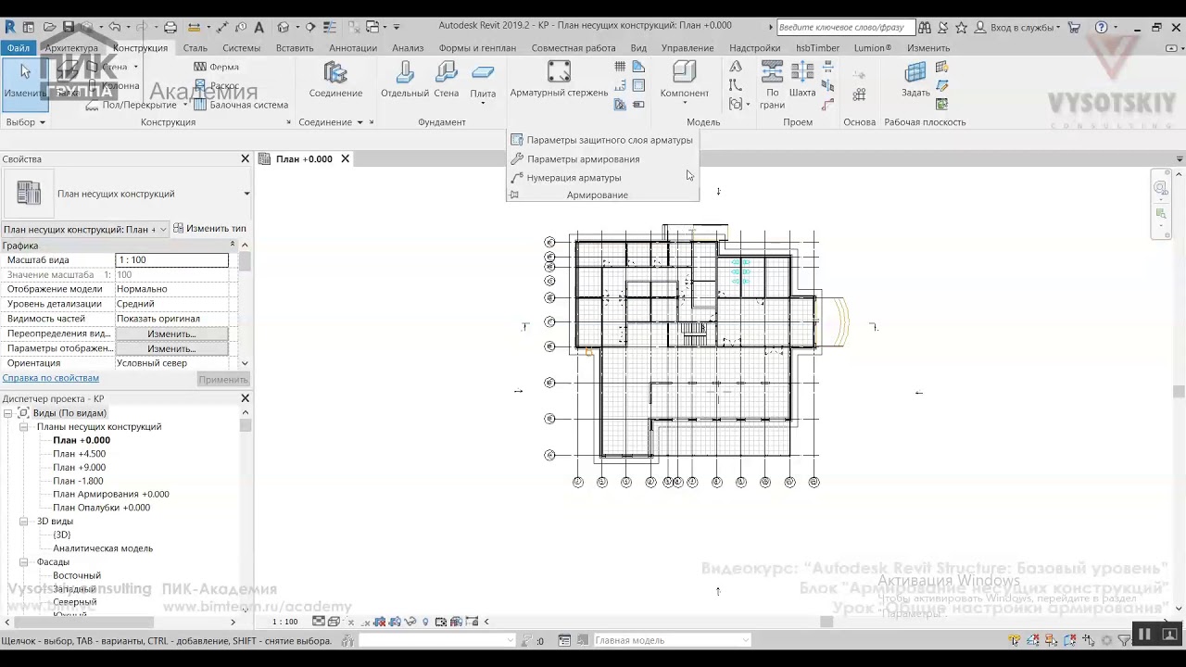Expand the Выбор panel dropdown
The image size is (1186, 667).
point(26,122)
